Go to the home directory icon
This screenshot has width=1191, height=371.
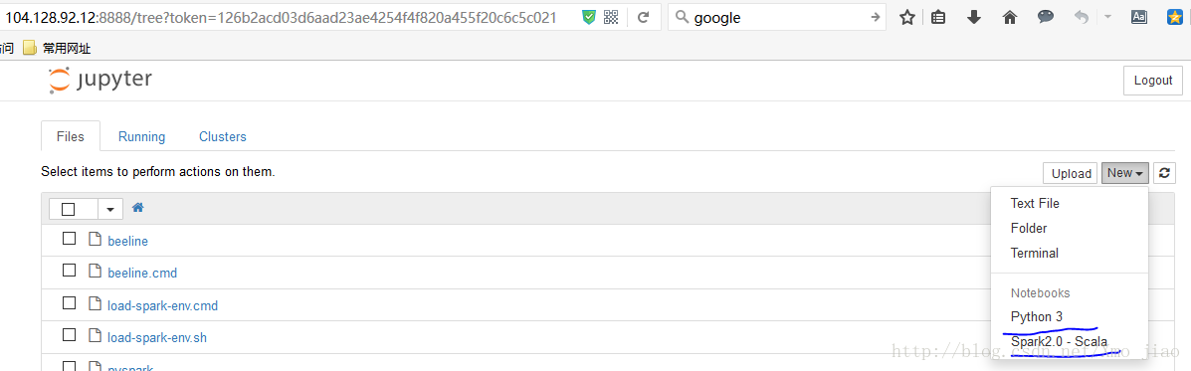click(137, 207)
